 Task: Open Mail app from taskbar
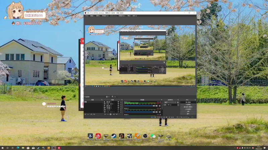(x=33, y=148)
